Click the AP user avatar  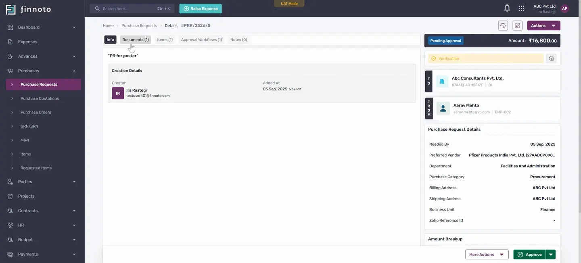[565, 8]
